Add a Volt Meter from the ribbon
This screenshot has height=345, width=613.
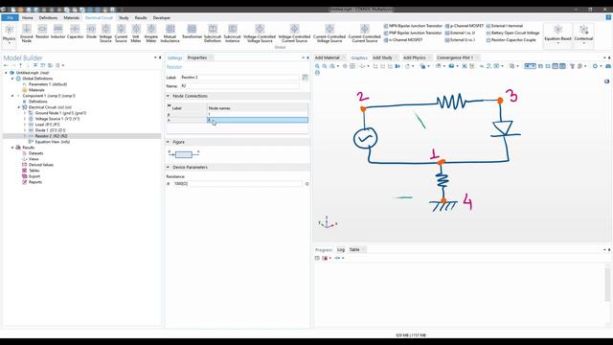click(136, 33)
